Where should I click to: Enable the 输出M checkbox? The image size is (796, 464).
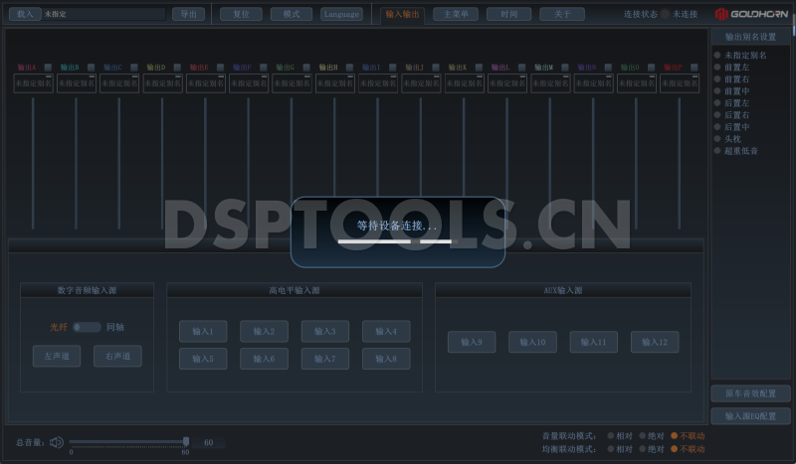pyautogui.click(x=565, y=68)
